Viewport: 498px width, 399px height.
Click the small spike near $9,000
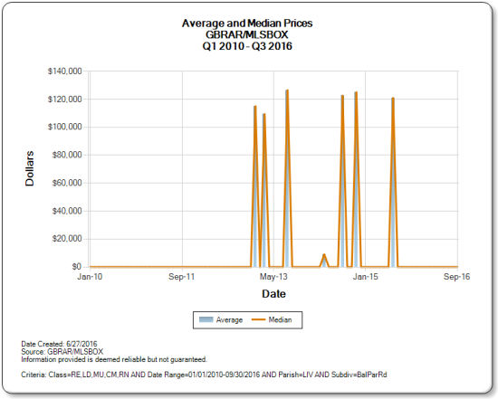(324, 261)
